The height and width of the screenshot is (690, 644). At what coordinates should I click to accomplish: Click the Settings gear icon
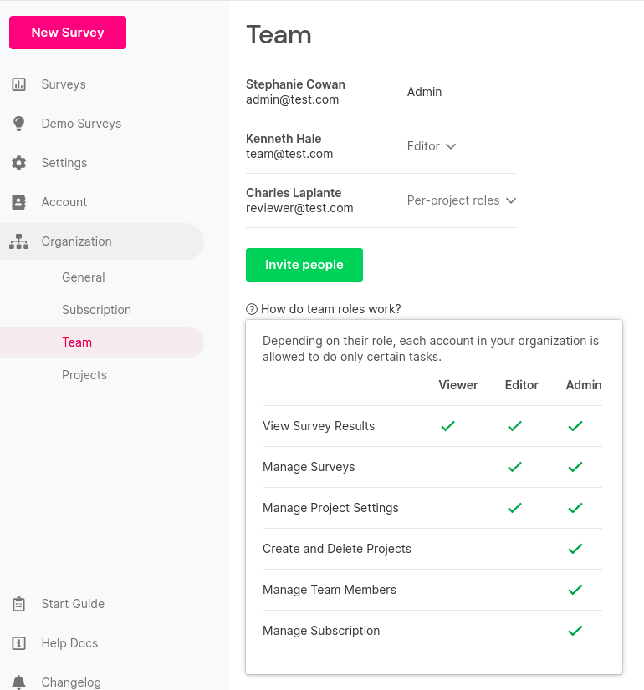click(18, 163)
